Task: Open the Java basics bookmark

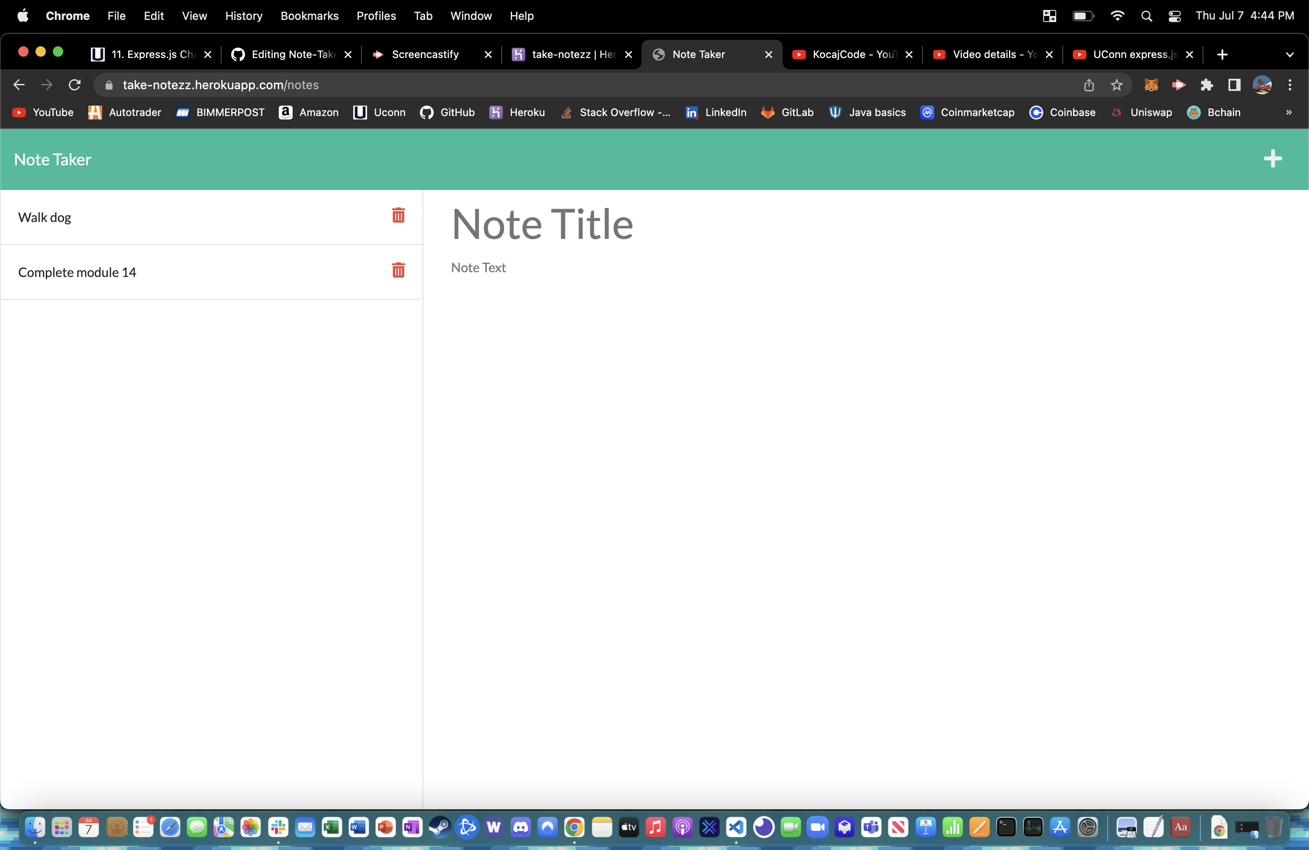Action: click(867, 112)
